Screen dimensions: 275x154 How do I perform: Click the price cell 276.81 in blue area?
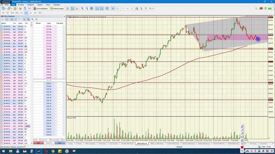[49, 83]
